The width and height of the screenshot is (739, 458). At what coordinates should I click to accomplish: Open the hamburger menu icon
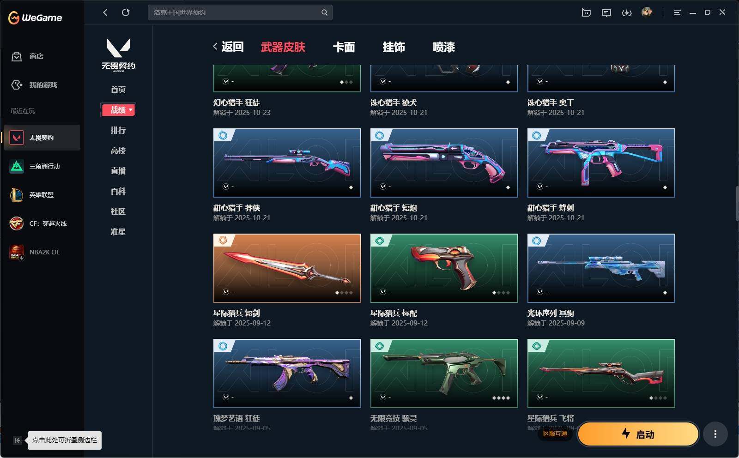pyautogui.click(x=677, y=12)
